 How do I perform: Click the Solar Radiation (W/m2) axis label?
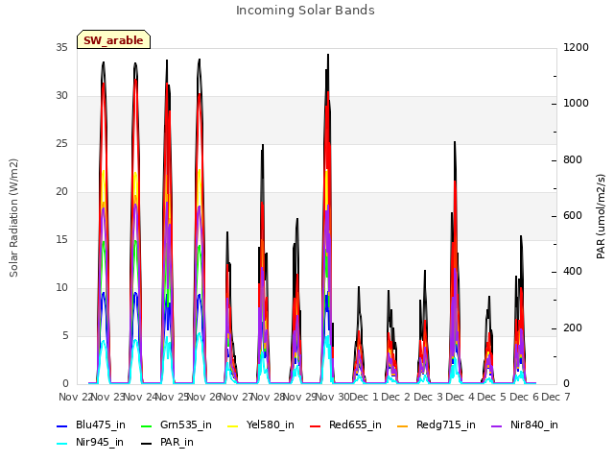(13, 218)
